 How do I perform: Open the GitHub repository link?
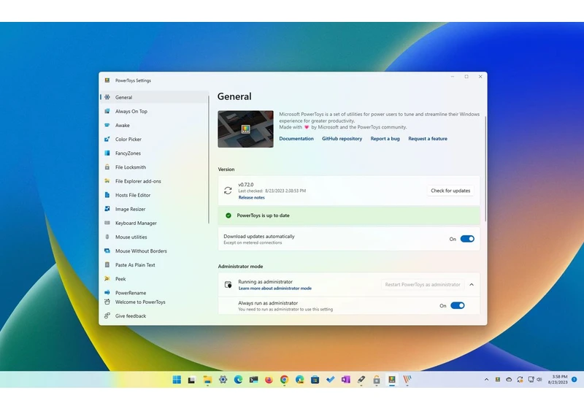point(342,139)
